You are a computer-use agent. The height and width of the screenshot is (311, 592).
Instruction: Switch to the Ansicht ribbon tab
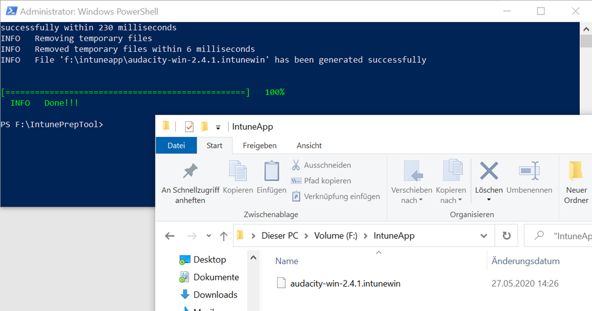click(x=309, y=145)
